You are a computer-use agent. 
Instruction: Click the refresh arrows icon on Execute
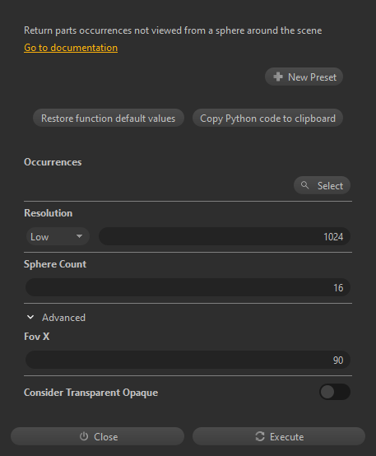260,436
